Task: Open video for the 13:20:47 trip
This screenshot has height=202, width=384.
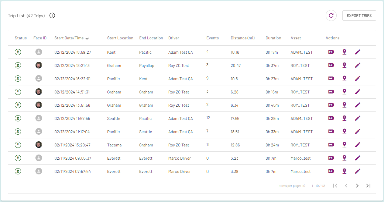Action: coord(331,145)
